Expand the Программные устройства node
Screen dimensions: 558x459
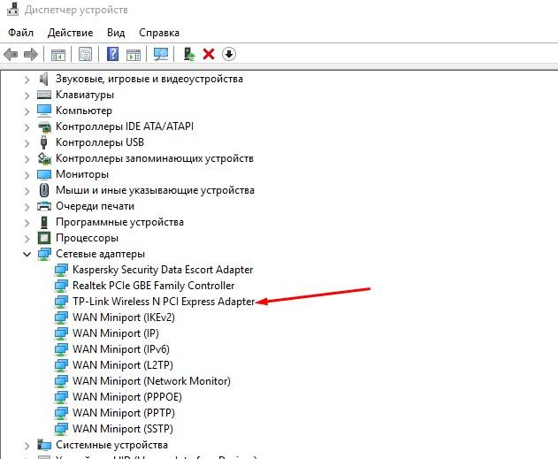[x=27, y=223]
